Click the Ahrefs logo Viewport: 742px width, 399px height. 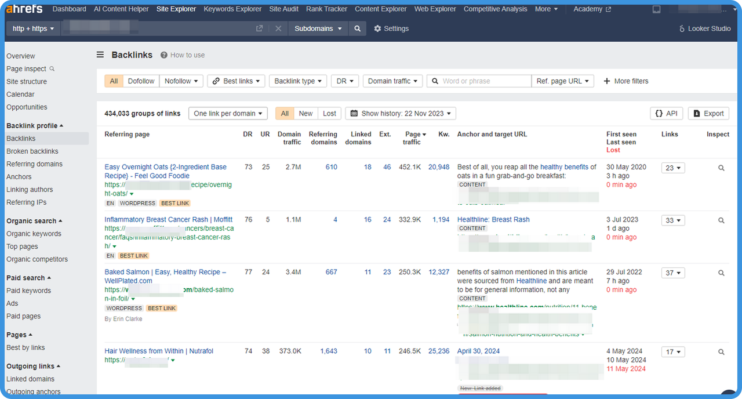[24, 9]
